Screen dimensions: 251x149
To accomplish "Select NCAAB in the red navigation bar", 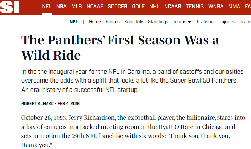I will point(173,6).
